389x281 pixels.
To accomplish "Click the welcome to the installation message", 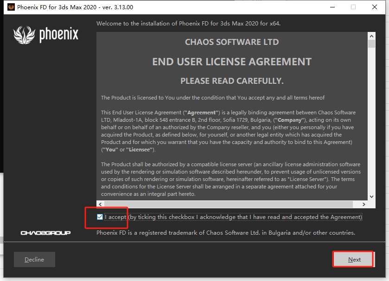I will [x=188, y=24].
